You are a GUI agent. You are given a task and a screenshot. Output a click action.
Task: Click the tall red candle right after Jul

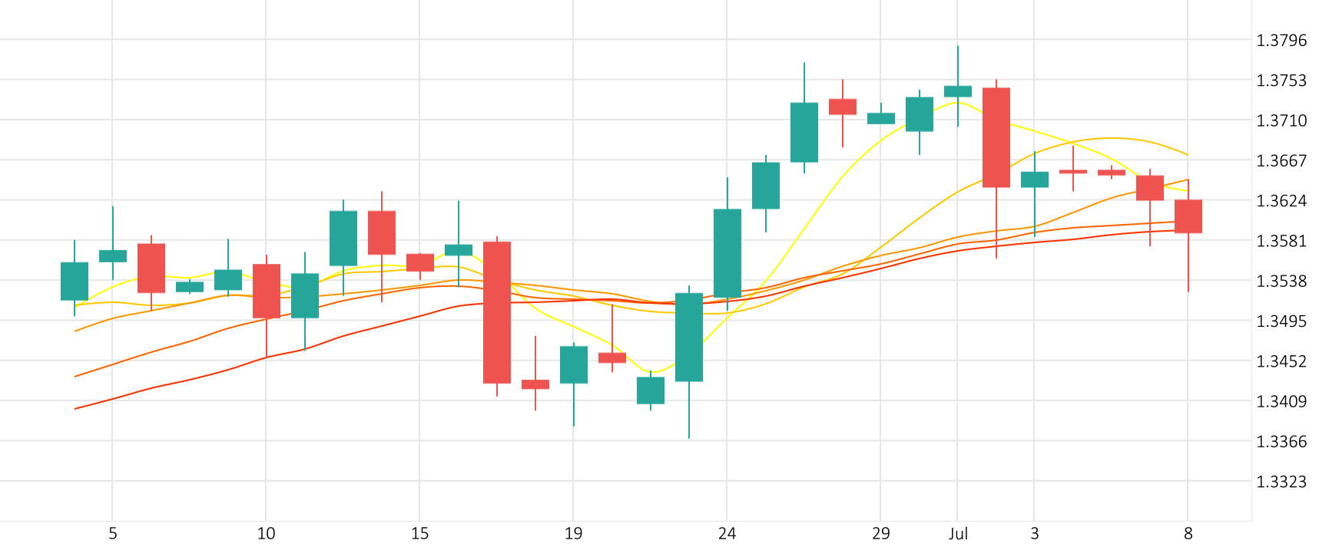[x=996, y=137]
